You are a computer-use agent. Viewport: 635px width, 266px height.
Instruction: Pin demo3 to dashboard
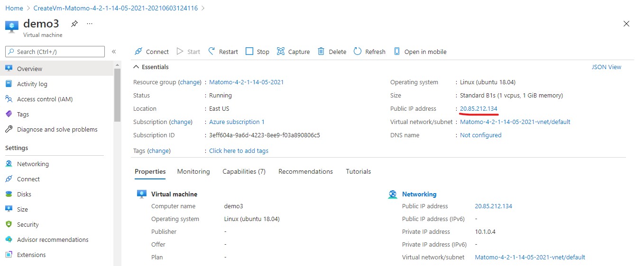pos(74,24)
